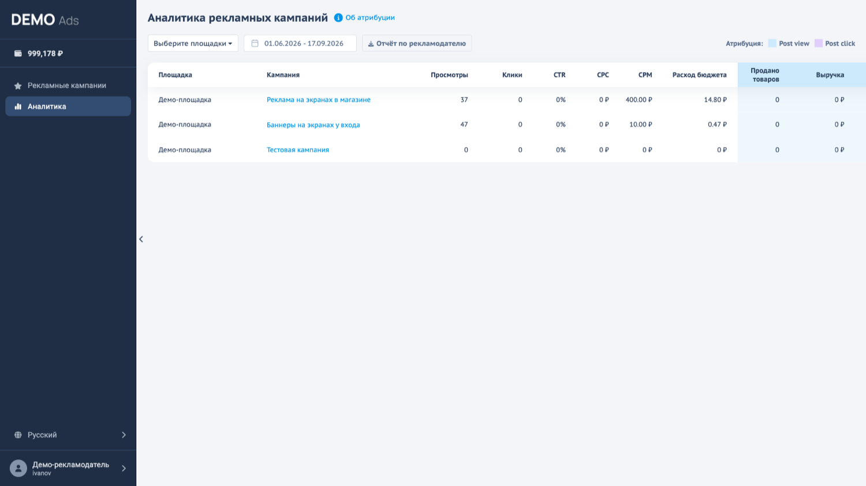This screenshot has width=866, height=486.
Task: Click the 0.47 ₽ budget value
Action: tap(717, 125)
